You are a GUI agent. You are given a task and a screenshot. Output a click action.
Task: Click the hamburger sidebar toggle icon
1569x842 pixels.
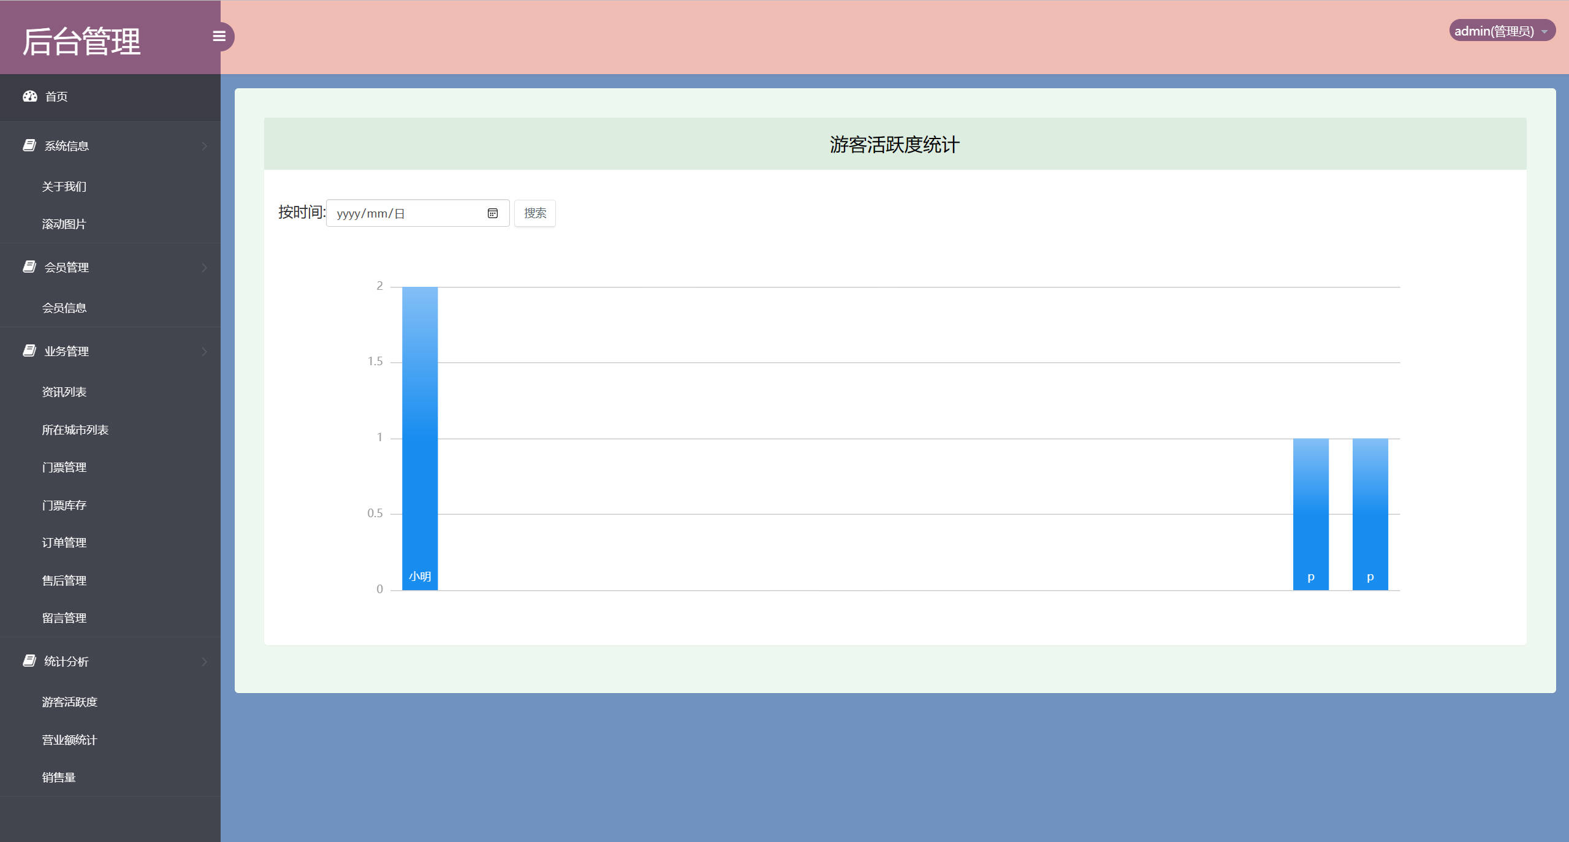coord(219,37)
